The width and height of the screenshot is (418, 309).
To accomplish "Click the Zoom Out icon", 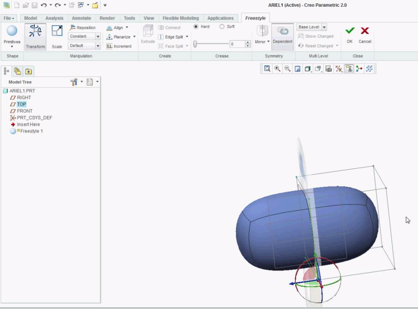I will (287, 69).
